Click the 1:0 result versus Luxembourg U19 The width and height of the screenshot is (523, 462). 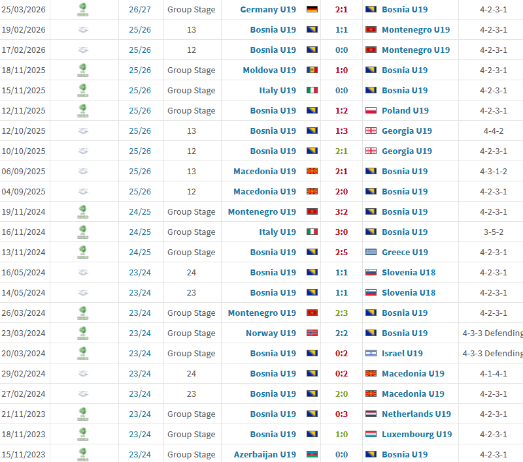tap(341, 435)
